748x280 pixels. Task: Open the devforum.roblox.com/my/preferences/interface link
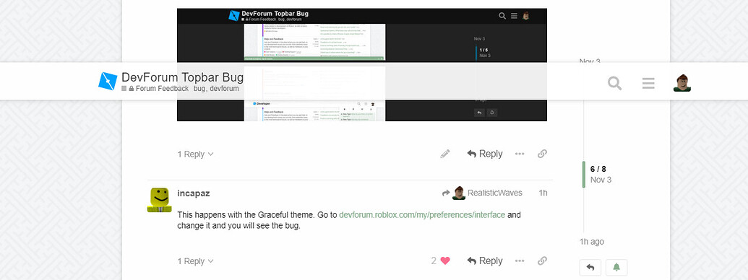pyautogui.click(x=422, y=215)
